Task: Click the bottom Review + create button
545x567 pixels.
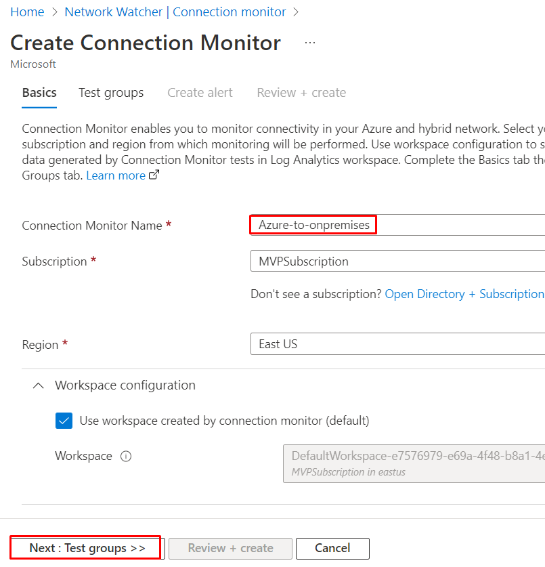Action: [x=230, y=547]
